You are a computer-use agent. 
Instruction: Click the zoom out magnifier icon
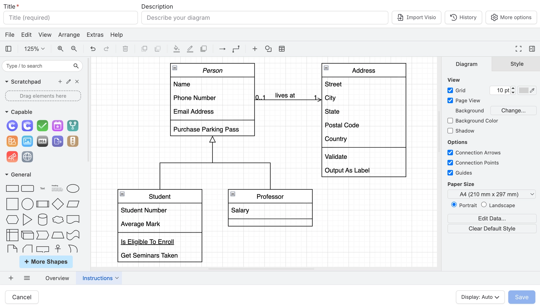pos(74,49)
